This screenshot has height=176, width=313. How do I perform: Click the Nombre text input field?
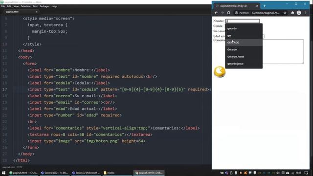click(x=243, y=21)
